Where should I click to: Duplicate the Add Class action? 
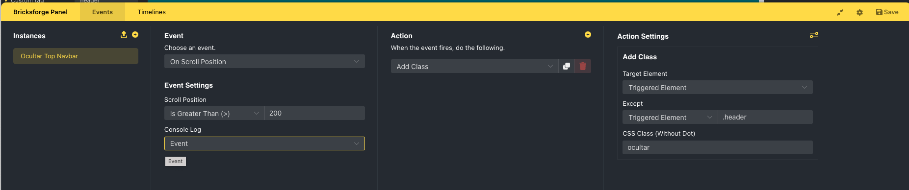click(x=567, y=66)
